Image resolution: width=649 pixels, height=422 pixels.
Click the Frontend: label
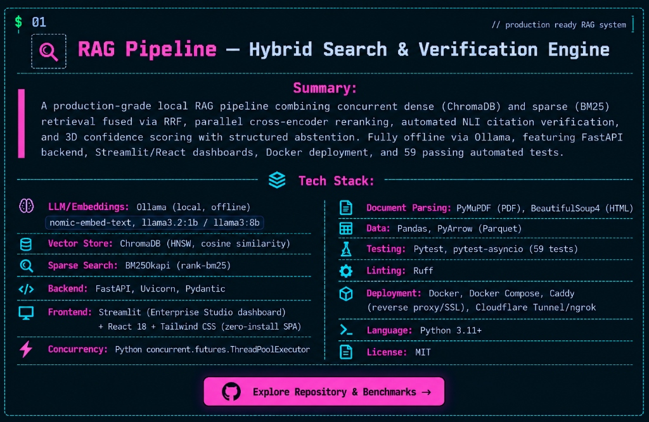point(70,312)
